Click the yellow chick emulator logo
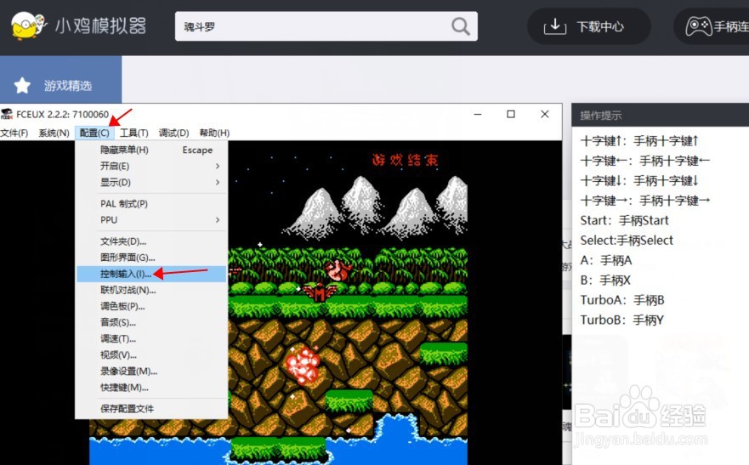This screenshot has height=465, width=749. point(29,26)
